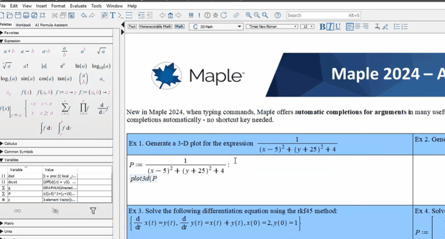The height and width of the screenshot is (239, 445).
Task: Insert the summation template
Action: click(x=66, y=108)
